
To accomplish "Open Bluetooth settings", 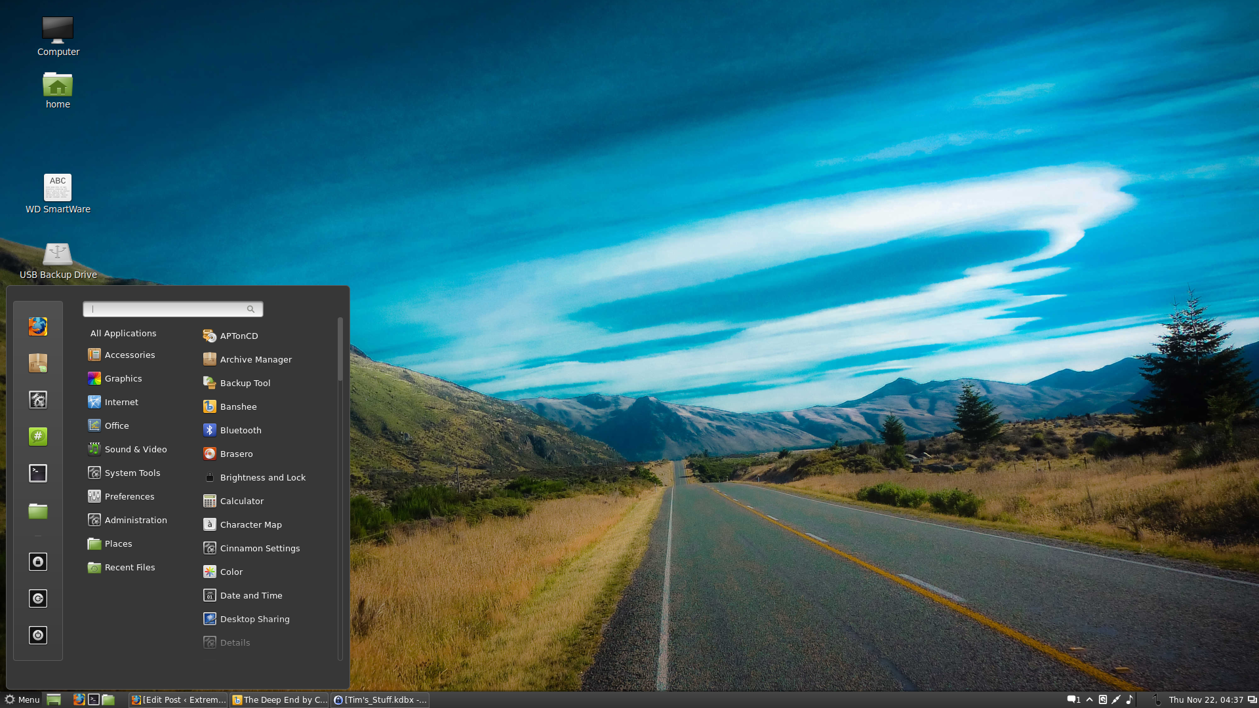I will click(241, 429).
